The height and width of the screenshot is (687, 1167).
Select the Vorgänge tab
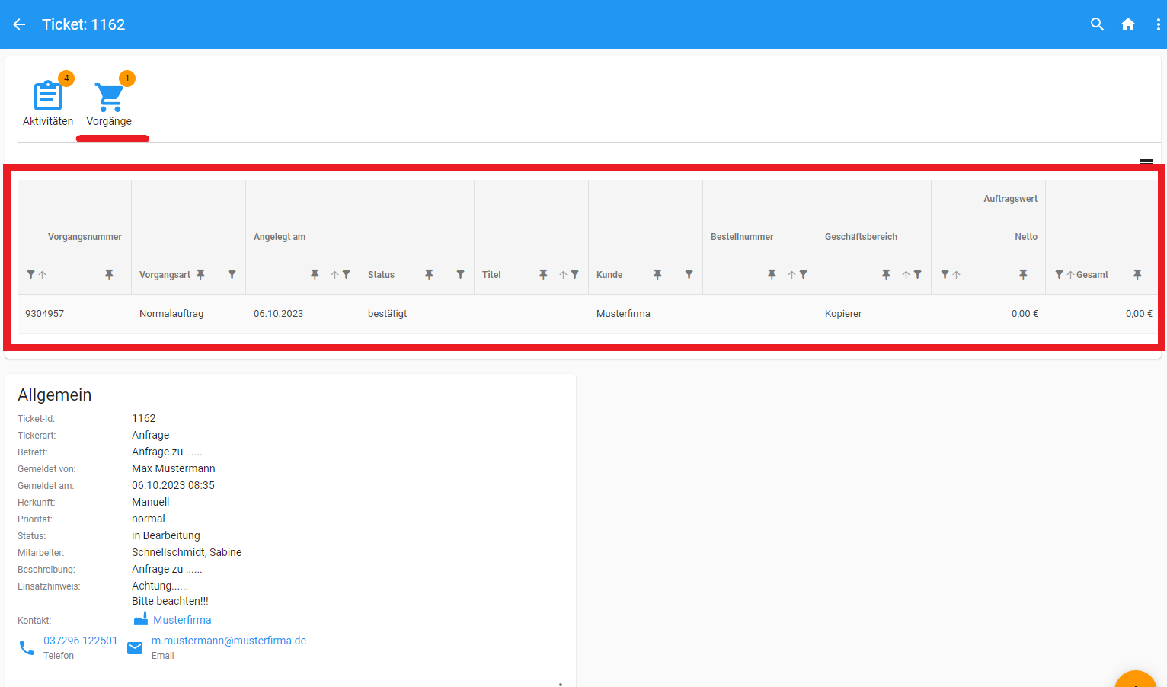point(109,104)
